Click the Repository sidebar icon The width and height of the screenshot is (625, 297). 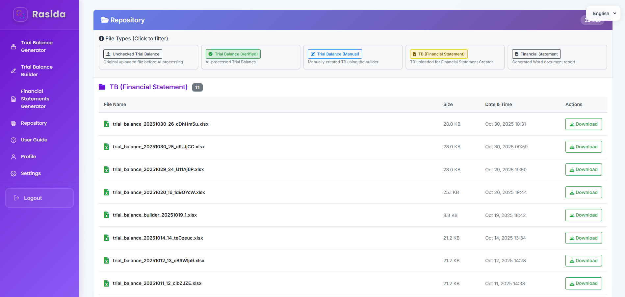(x=13, y=123)
